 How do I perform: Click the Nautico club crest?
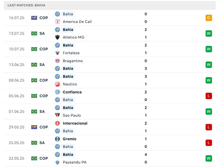click(x=57, y=84)
